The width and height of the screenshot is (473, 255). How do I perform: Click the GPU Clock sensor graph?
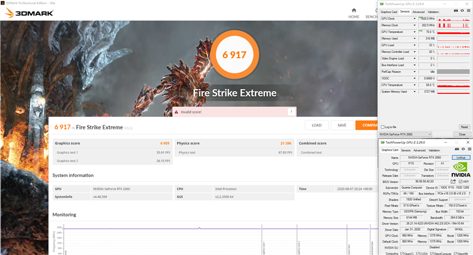coord(453,19)
